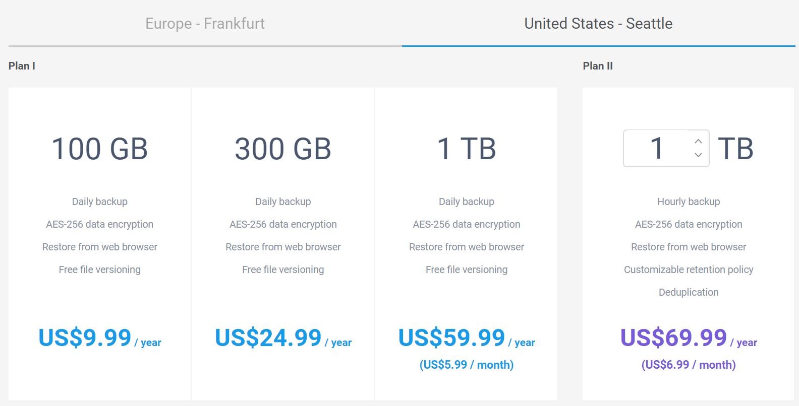Decrease the Plan II TB amount

point(698,156)
